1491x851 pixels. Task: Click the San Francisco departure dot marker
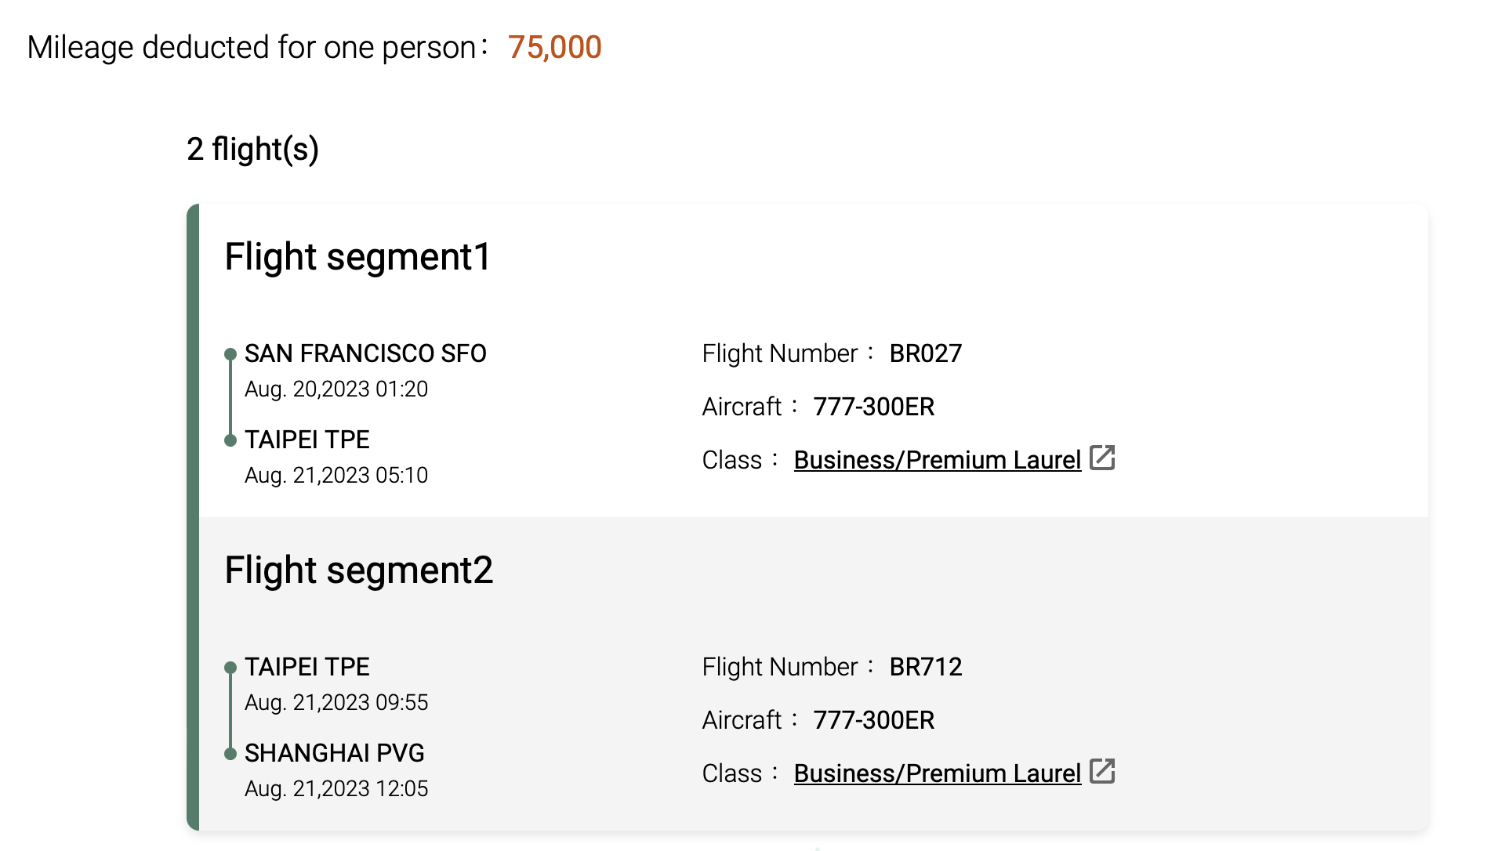click(230, 354)
